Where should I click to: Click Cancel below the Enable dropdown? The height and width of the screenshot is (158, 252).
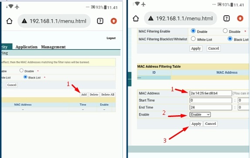(211, 124)
